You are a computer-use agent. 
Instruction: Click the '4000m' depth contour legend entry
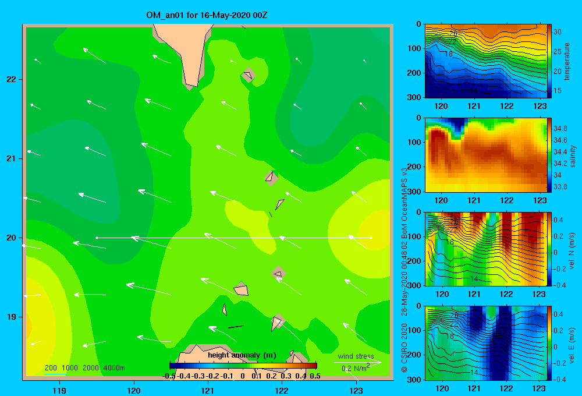point(114,368)
